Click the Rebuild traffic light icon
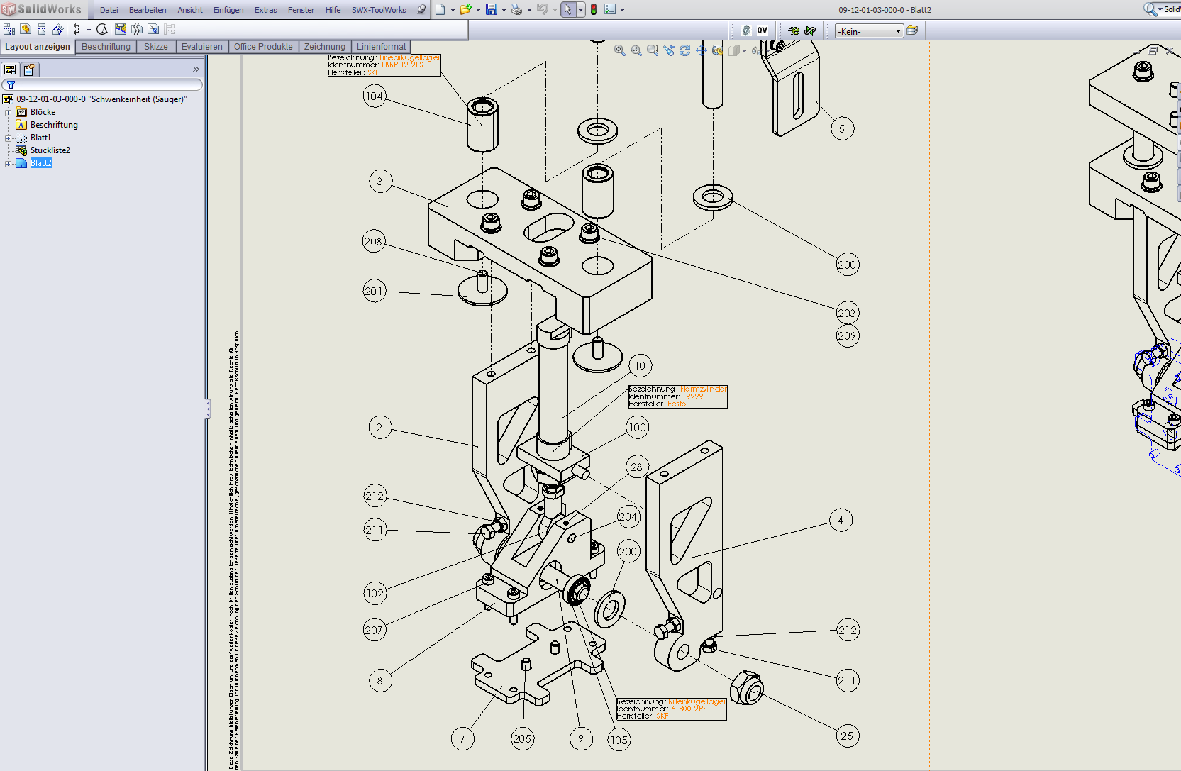 pyautogui.click(x=594, y=9)
